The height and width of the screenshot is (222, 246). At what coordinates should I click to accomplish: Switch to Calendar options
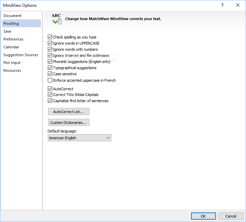click(x=21, y=47)
